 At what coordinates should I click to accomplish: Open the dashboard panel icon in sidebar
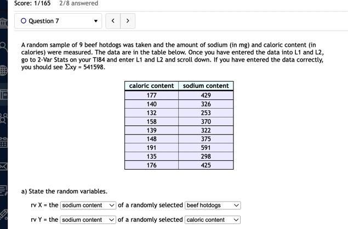3,94
